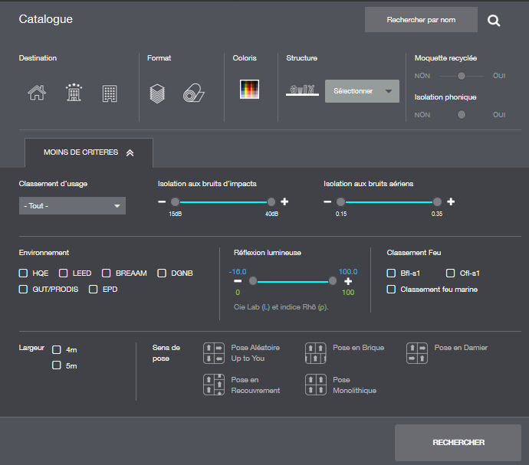
Task: Check the 5m Largeur checkbox
Action: 56,365
